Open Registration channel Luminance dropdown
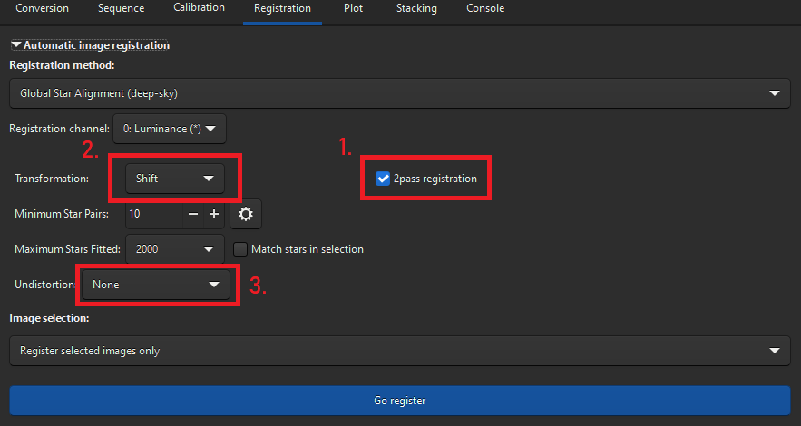Screen dimensions: 801x426 169,129
